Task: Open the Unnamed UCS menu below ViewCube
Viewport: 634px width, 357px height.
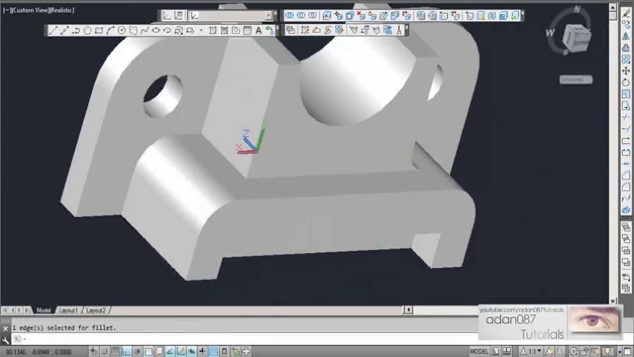Action: [x=576, y=79]
